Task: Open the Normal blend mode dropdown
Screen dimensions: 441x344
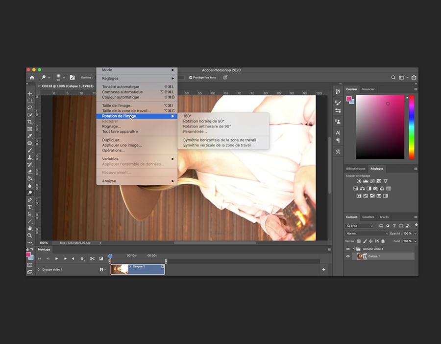Action: point(367,234)
